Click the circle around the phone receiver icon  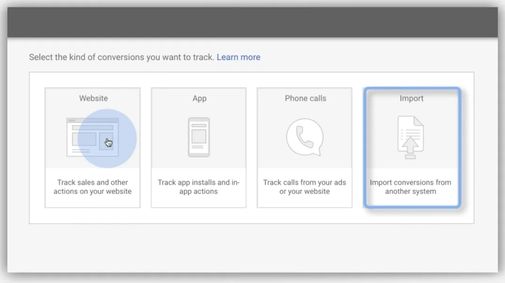304,137
